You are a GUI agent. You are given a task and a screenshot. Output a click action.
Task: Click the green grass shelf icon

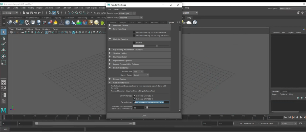point(102,22)
